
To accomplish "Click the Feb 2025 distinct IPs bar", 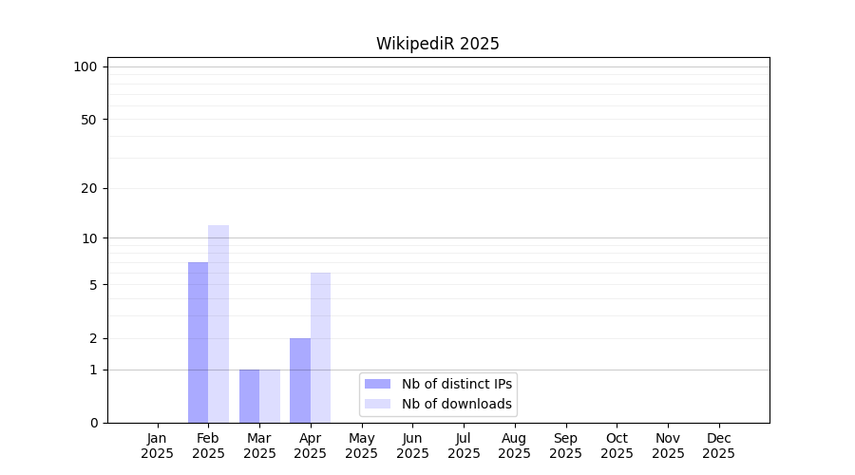I will pyautogui.click(x=198, y=342).
